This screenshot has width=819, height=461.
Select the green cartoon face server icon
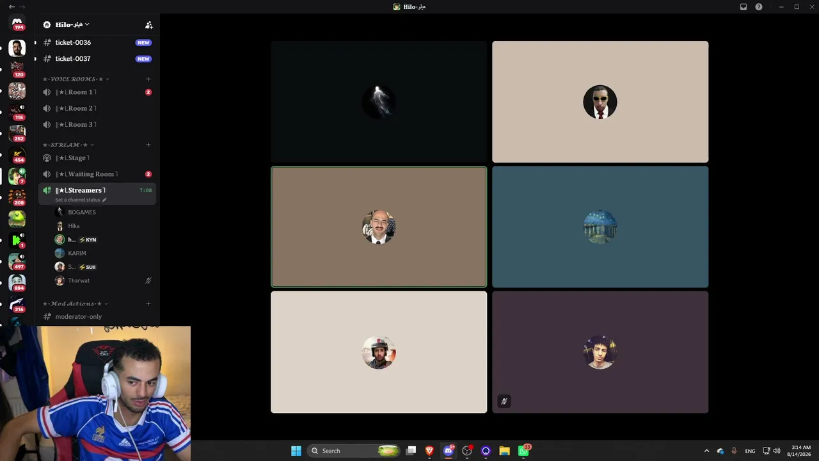click(x=17, y=219)
